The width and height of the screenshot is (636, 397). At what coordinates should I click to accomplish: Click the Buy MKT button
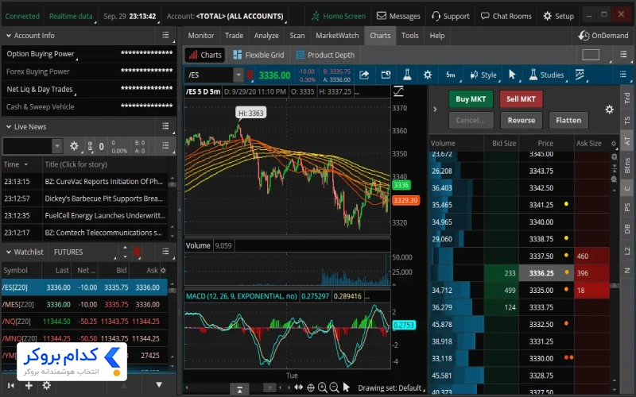[x=471, y=98]
